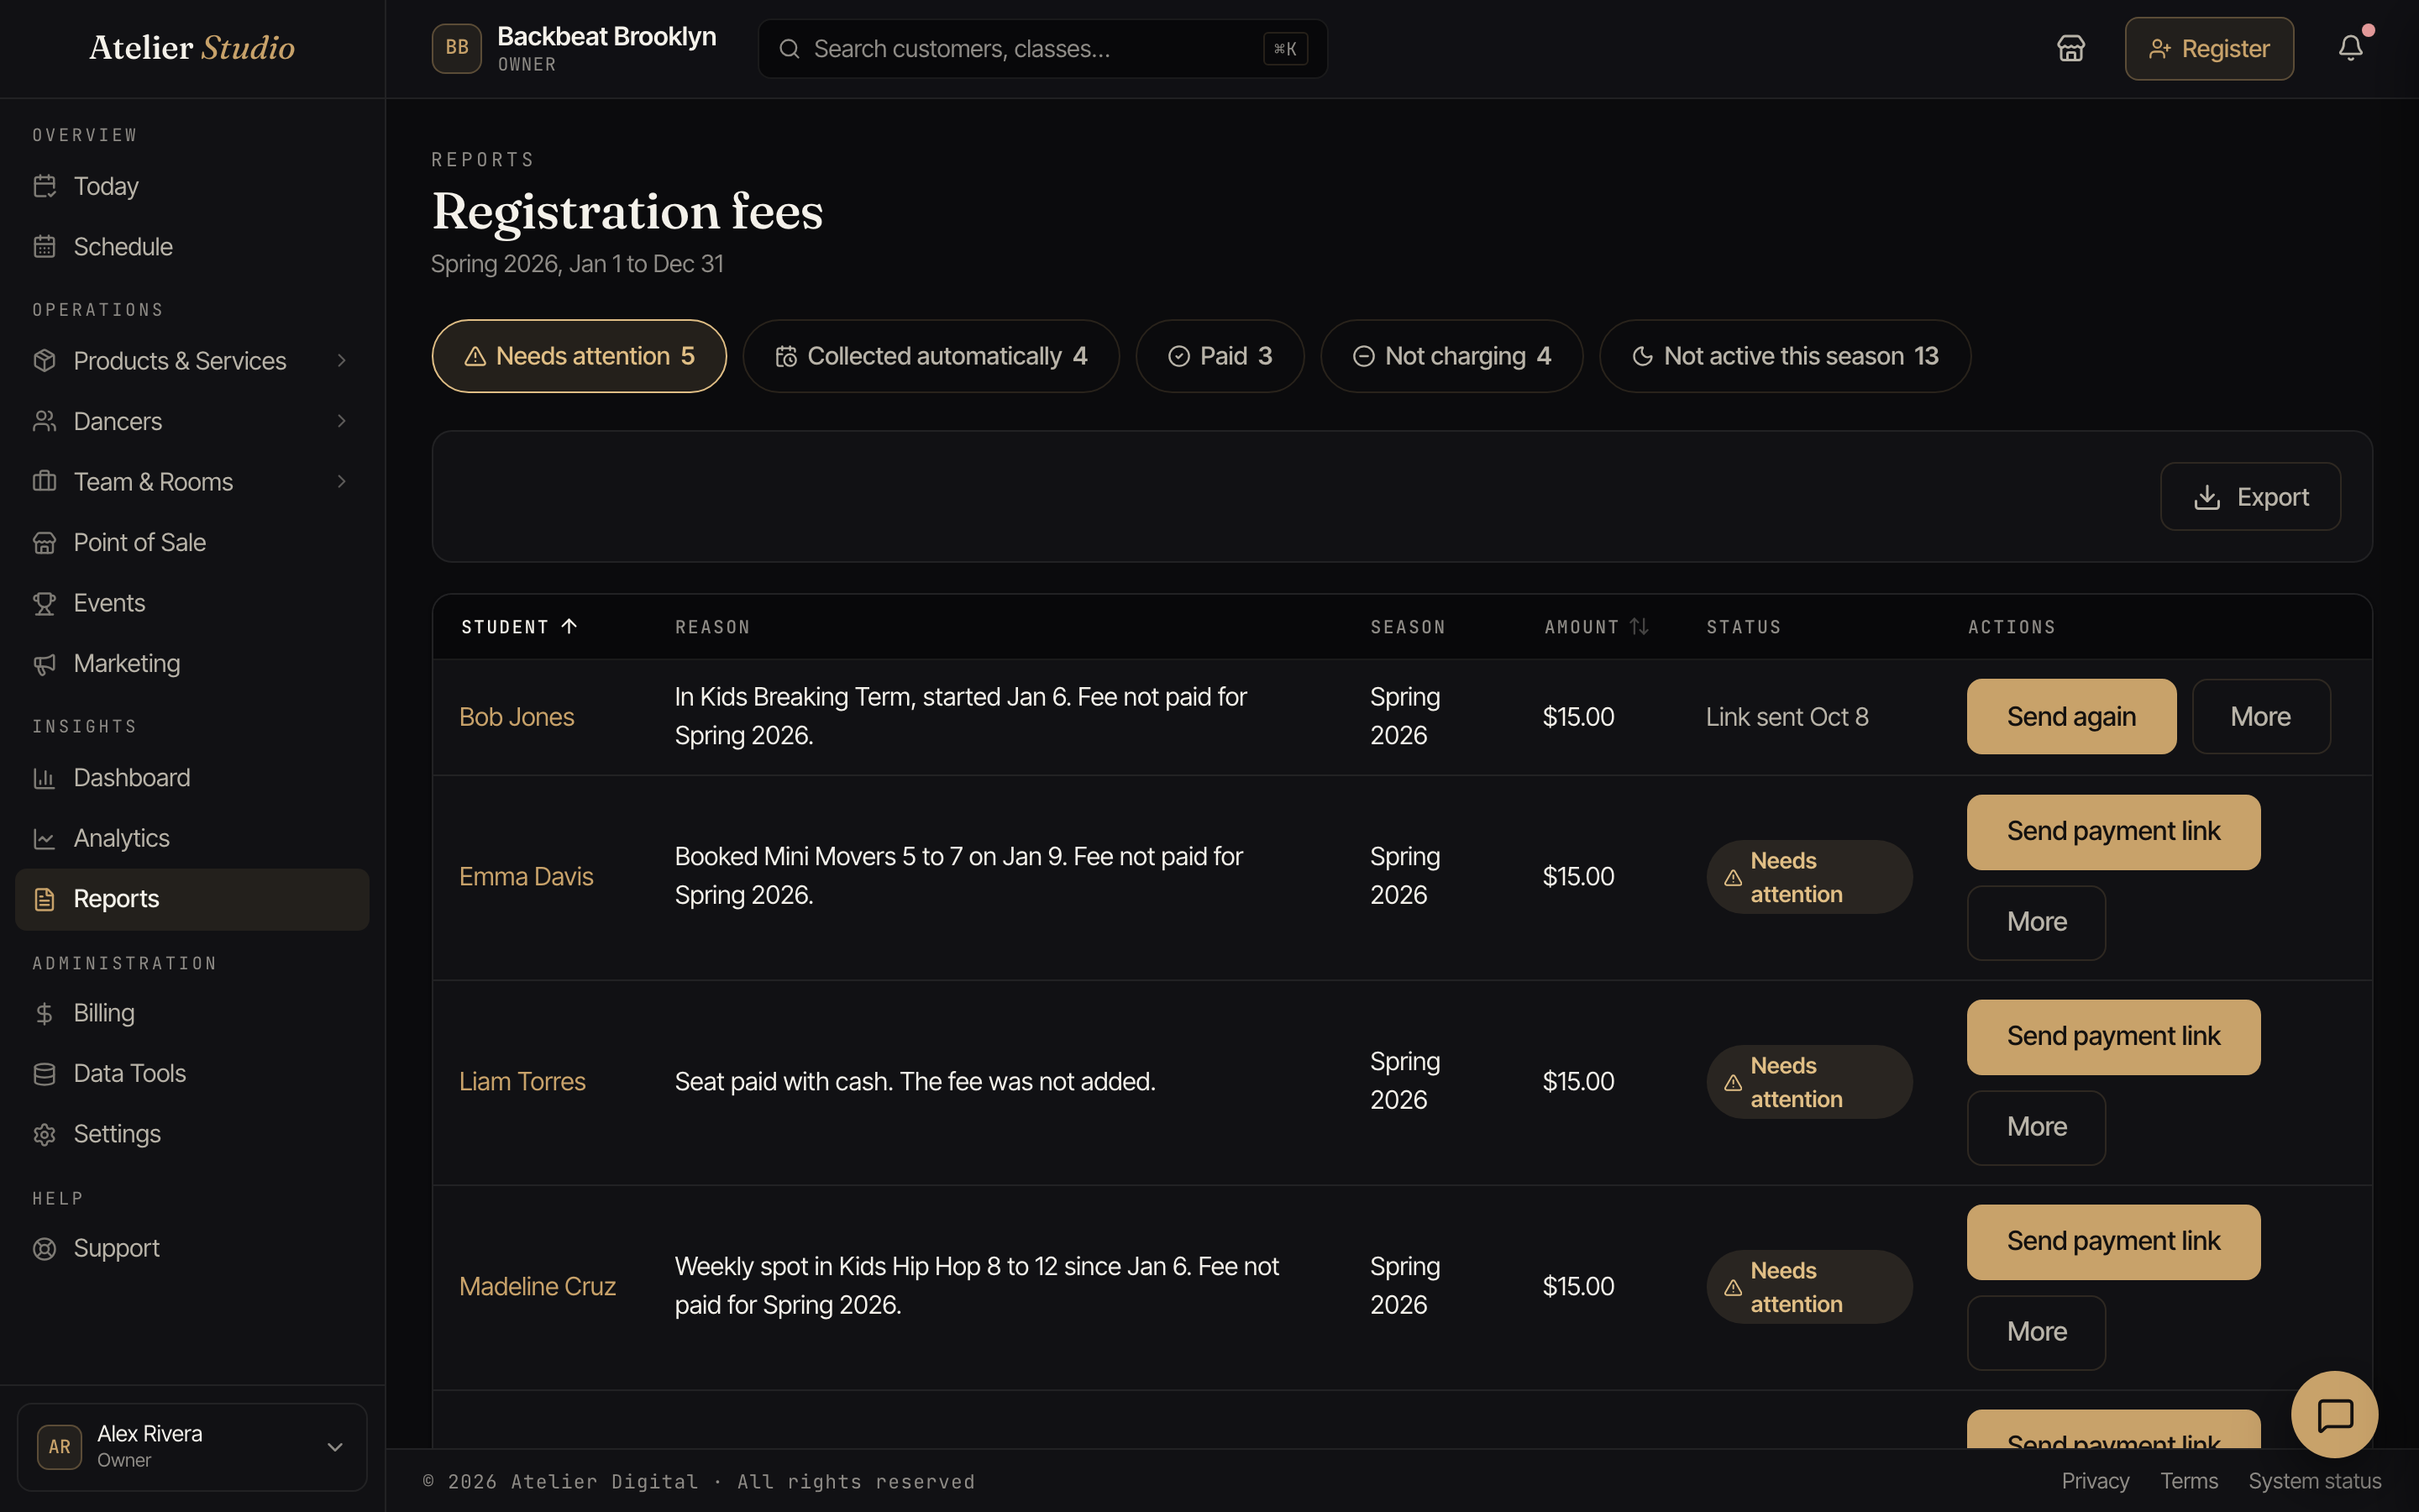The image size is (2419, 1512).
Task: Click the search magnifier icon
Action: coord(789,49)
